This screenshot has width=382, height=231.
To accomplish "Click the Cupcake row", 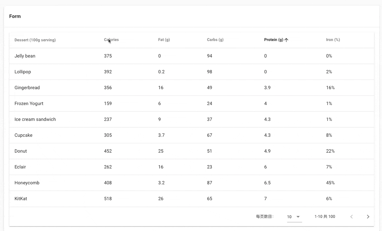I will 192,135.
